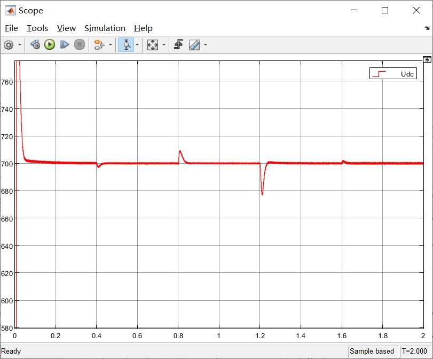Click the Step Forward icon
This screenshot has height=359, width=433.
(65, 44)
